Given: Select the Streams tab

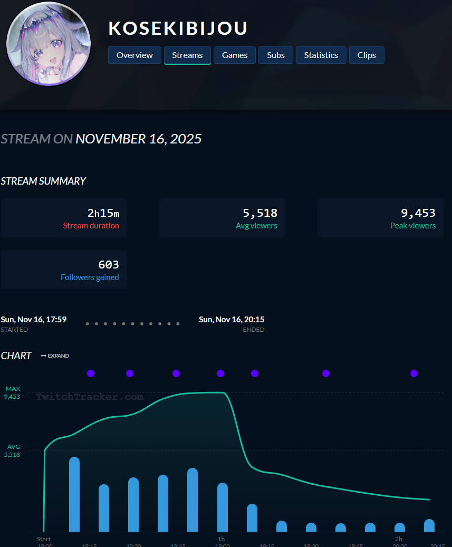Looking at the screenshot, I should click(187, 55).
